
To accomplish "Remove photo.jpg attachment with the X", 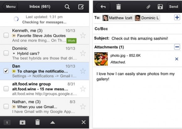I will 177,59.
